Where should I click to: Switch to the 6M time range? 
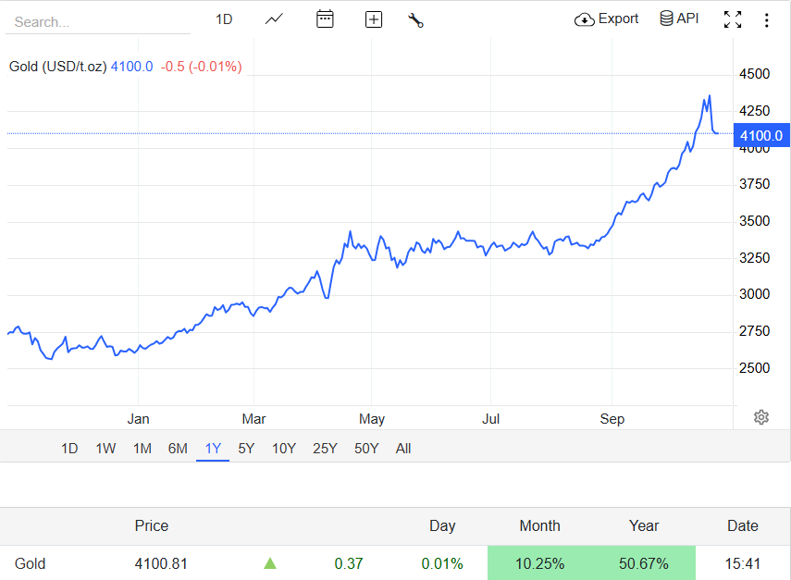(x=178, y=449)
